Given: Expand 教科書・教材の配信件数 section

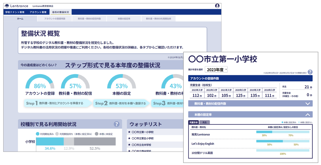Looking at the screenshot, I should pos(250,104).
